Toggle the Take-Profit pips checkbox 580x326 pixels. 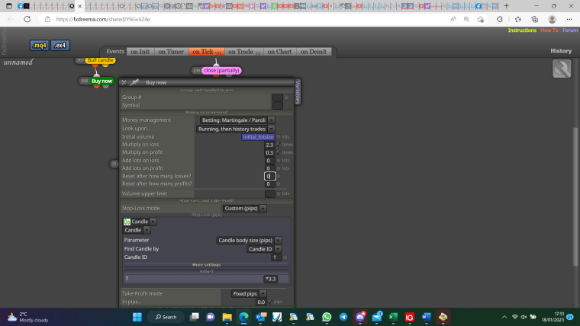tap(270, 302)
